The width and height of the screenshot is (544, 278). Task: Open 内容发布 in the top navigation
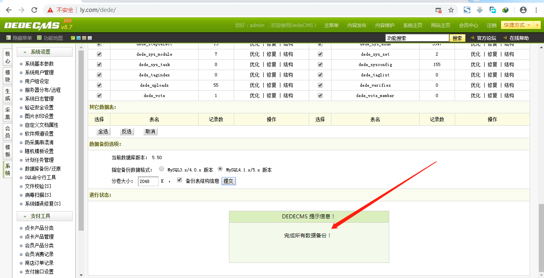coord(357,25)
